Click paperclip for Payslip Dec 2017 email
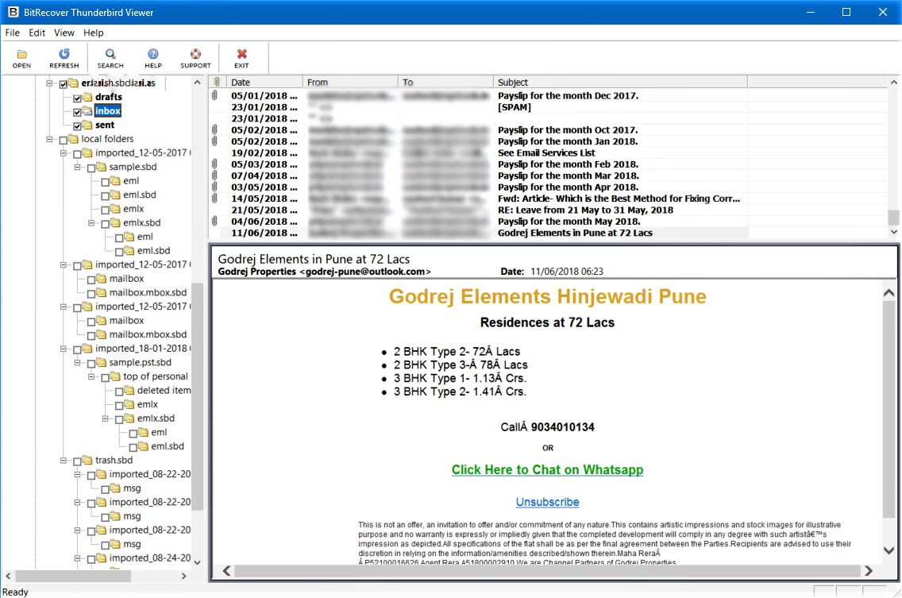The width and height of the screenshot is (902, 598). click(214, 95)
